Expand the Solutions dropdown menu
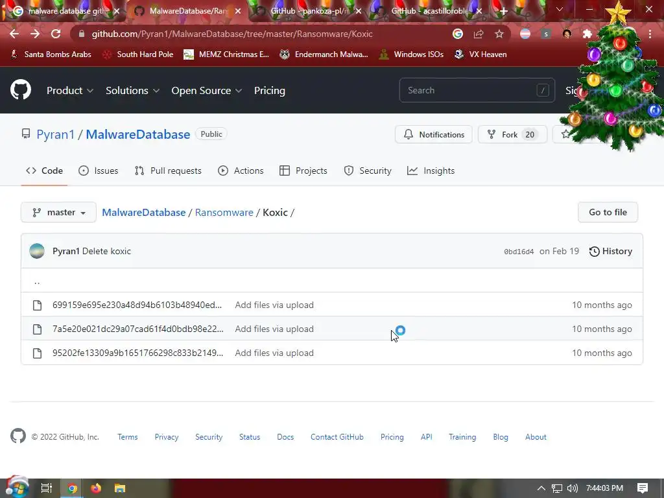Screen dimensions: 664x498 click(132, 91)
